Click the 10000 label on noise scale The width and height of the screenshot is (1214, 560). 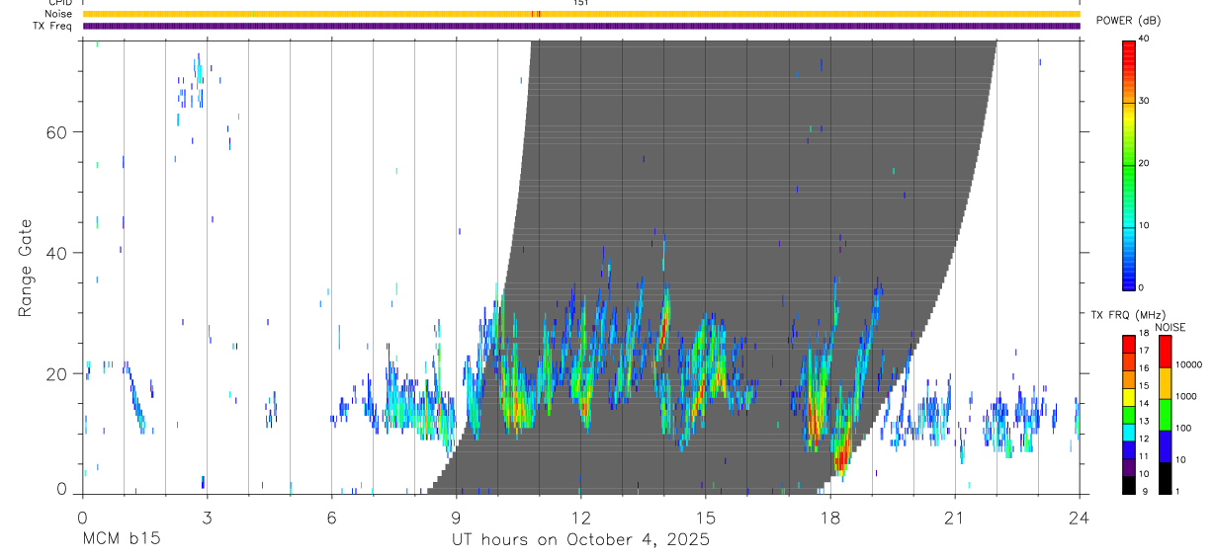tap(1189, 364)
